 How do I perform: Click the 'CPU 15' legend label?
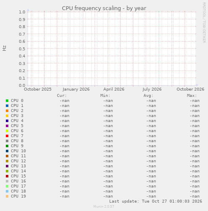click(18, 176)
